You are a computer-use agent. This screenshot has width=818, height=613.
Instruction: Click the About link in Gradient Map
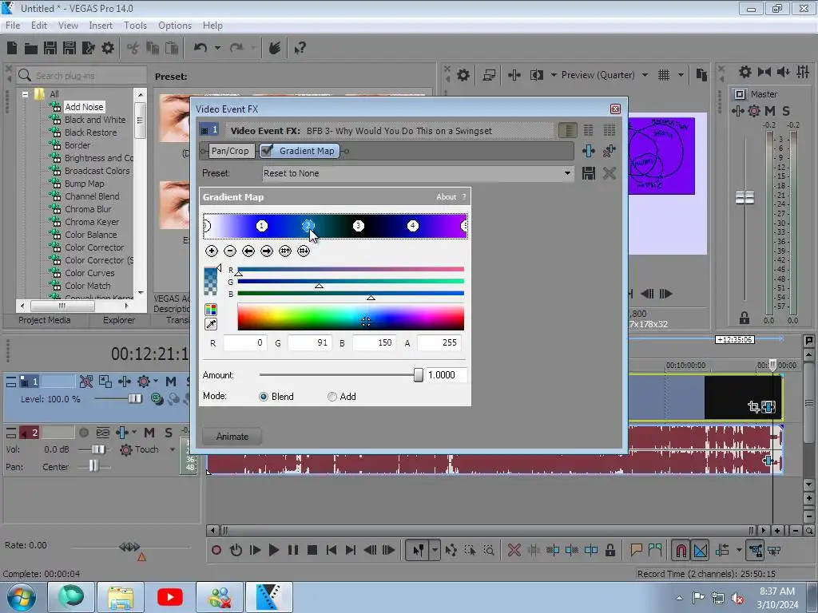(x=446, y=197)
